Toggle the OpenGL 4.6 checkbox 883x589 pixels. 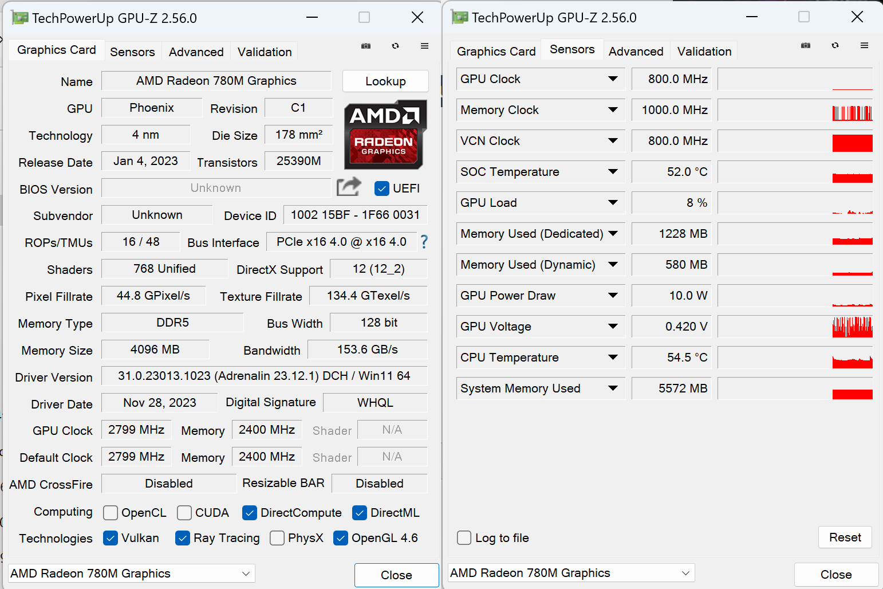pyautogui.click(x=341, y=538)
